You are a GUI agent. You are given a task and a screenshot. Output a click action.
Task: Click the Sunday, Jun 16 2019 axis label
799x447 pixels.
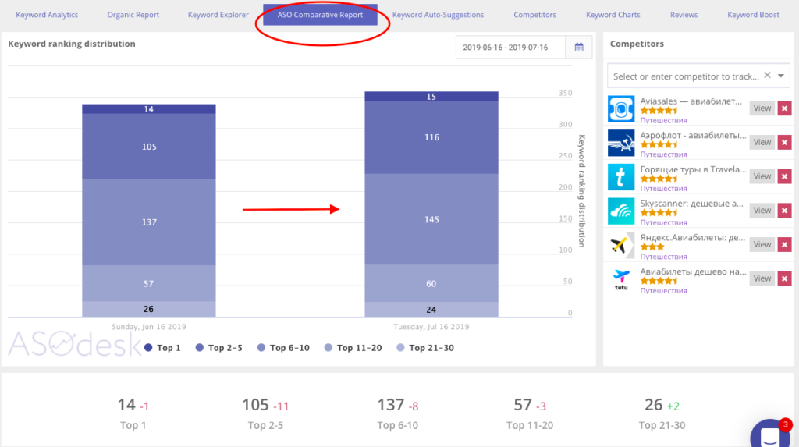(149, 327)
